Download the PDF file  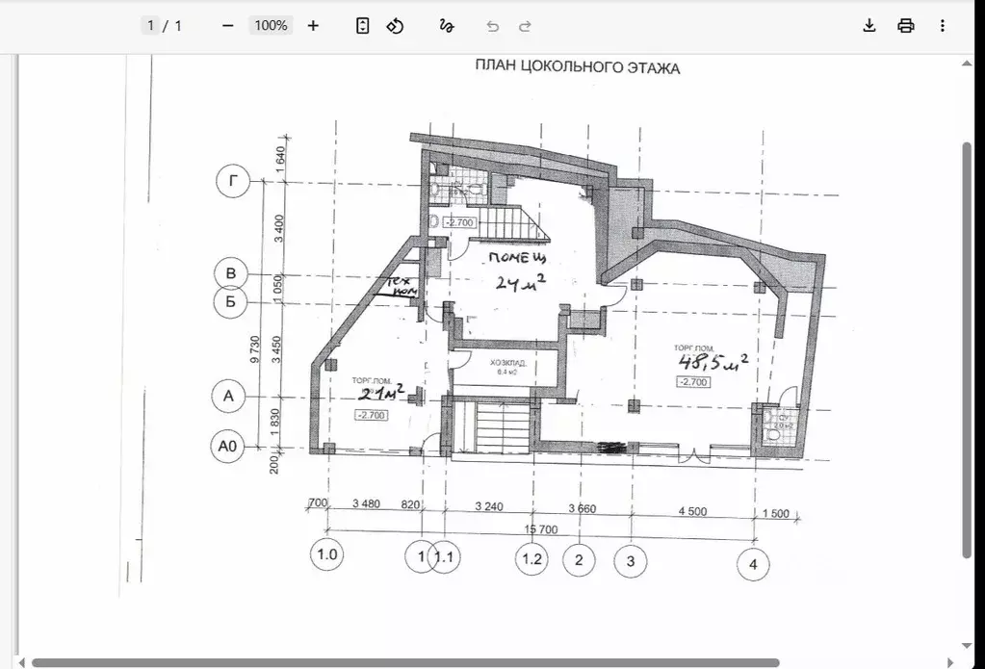click(x=869, y=26)
